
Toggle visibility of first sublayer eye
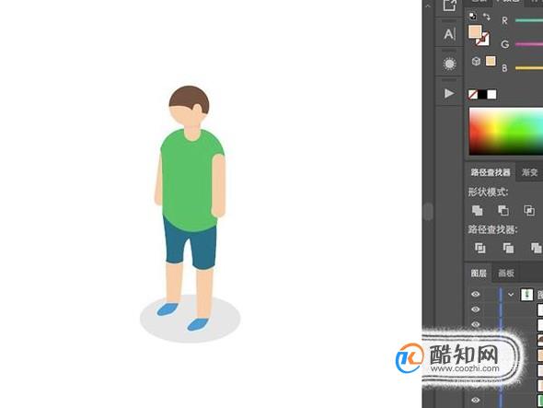(x=476, y=309)
